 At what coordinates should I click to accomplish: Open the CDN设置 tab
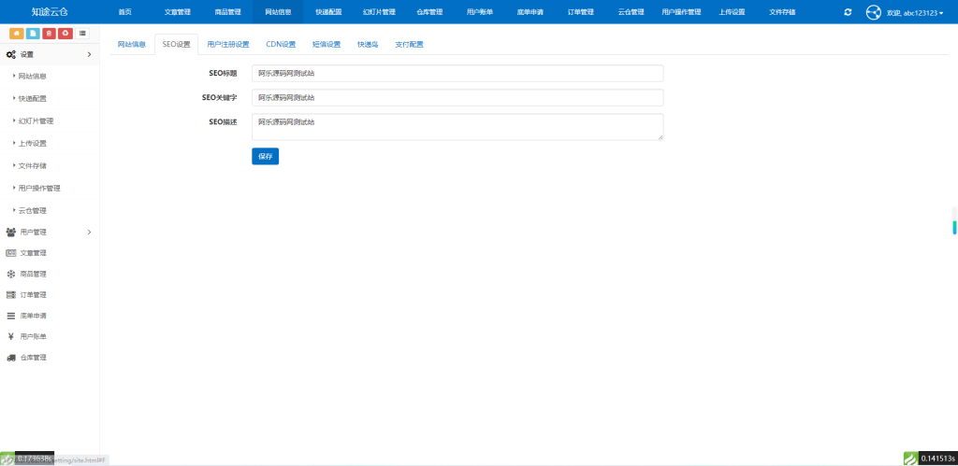pos(281,45)
